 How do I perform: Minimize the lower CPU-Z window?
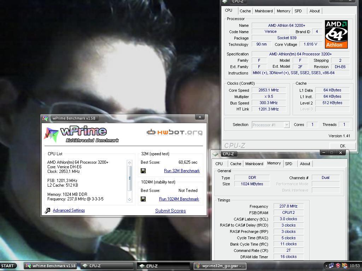pyautogui.click(x=324, y=152)
